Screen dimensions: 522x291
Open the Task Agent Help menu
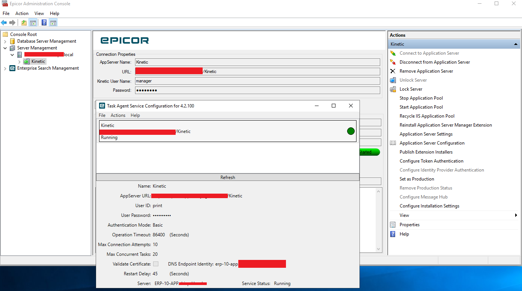[x=135, y=115]
